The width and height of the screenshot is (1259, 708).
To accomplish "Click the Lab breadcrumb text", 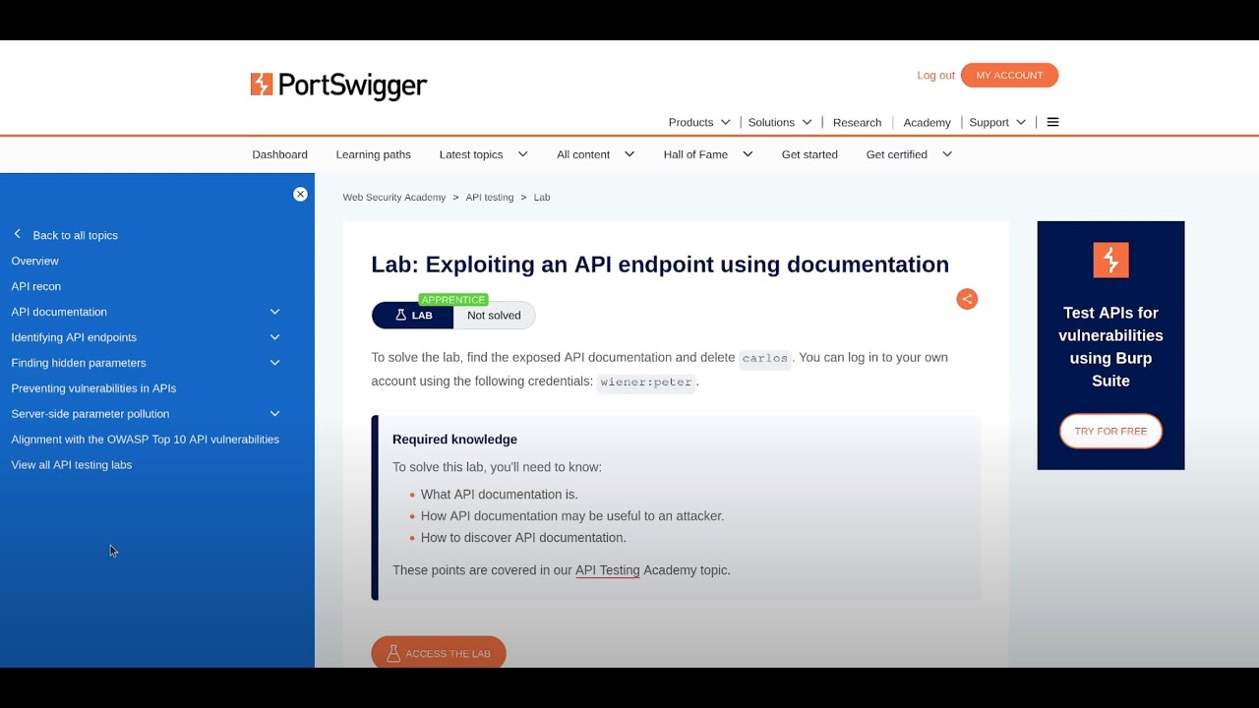I will click(x=542, y=198).
